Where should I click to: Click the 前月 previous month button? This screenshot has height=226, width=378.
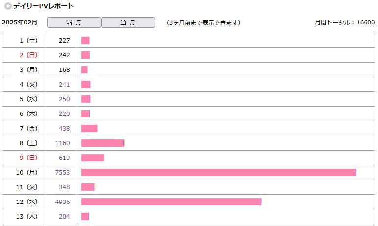74,23
